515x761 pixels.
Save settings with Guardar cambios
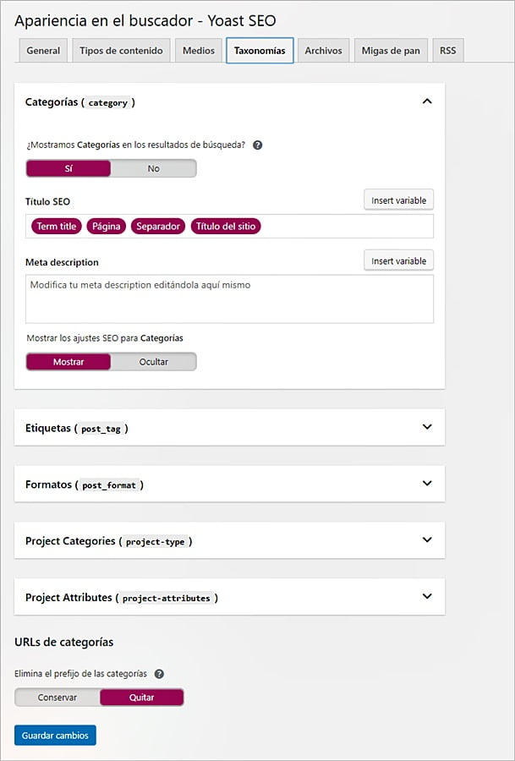click(56, 735)
